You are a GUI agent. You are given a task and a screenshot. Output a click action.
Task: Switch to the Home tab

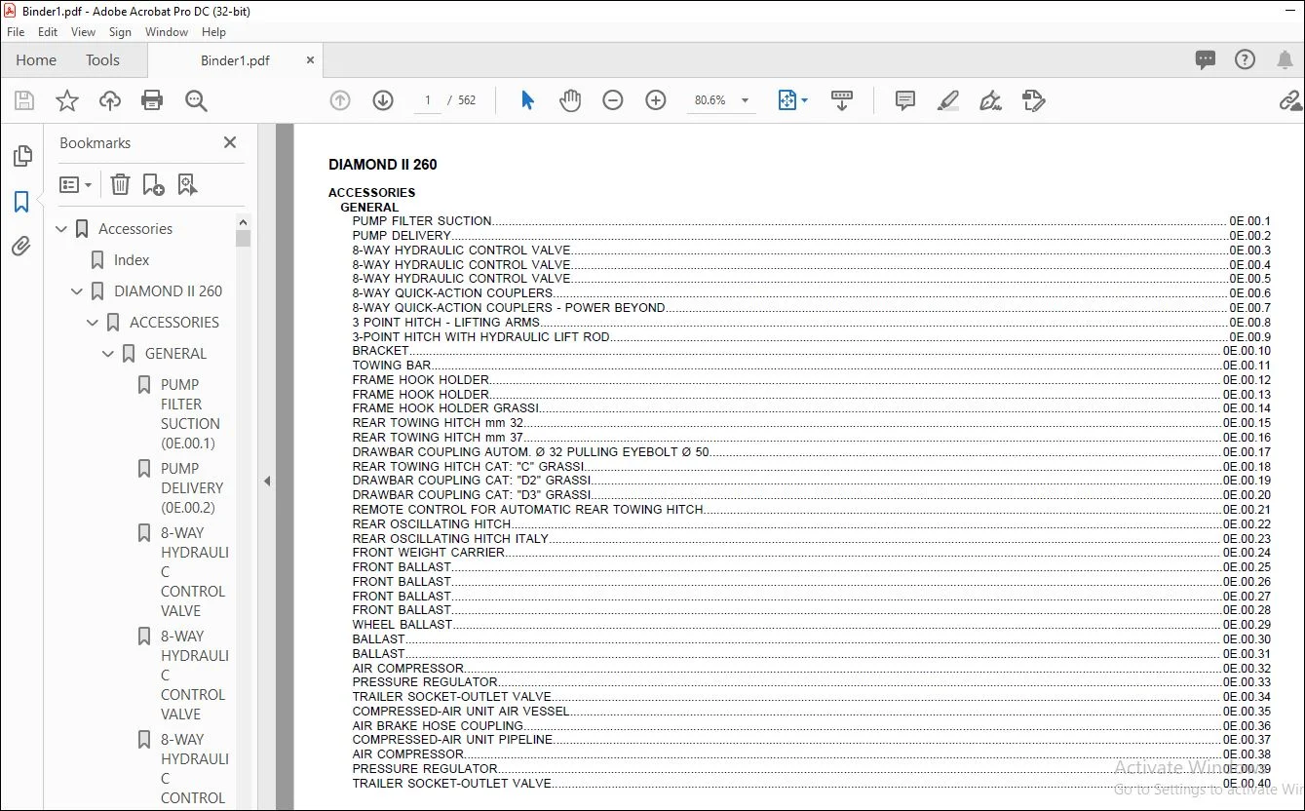pos(36,60)
